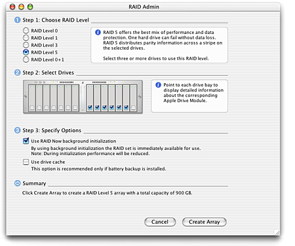
Task: Uncheck the sixth drive bay in right group
Action: (x=126, y=107)
